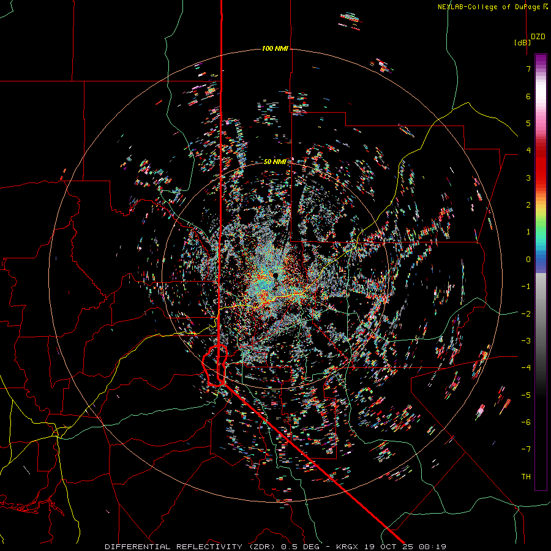Click the 100 NMI range ring label

pos(275,48)
